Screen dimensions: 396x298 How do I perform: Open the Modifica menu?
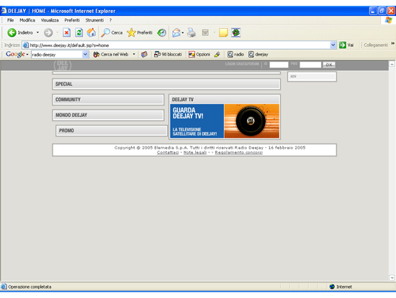click(x=27, y=20)
